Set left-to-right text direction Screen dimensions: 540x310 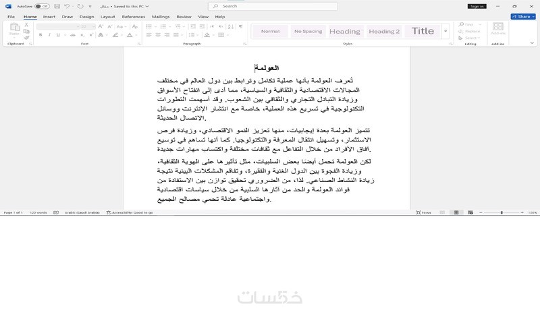[212, 26]
